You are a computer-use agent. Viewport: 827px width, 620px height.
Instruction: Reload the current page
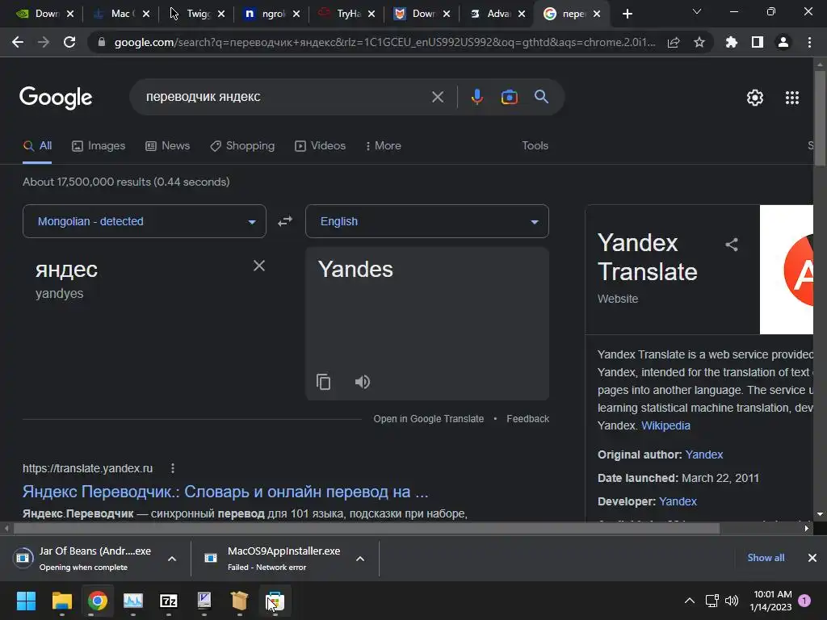pyautogui.click(x=69, y=42)
